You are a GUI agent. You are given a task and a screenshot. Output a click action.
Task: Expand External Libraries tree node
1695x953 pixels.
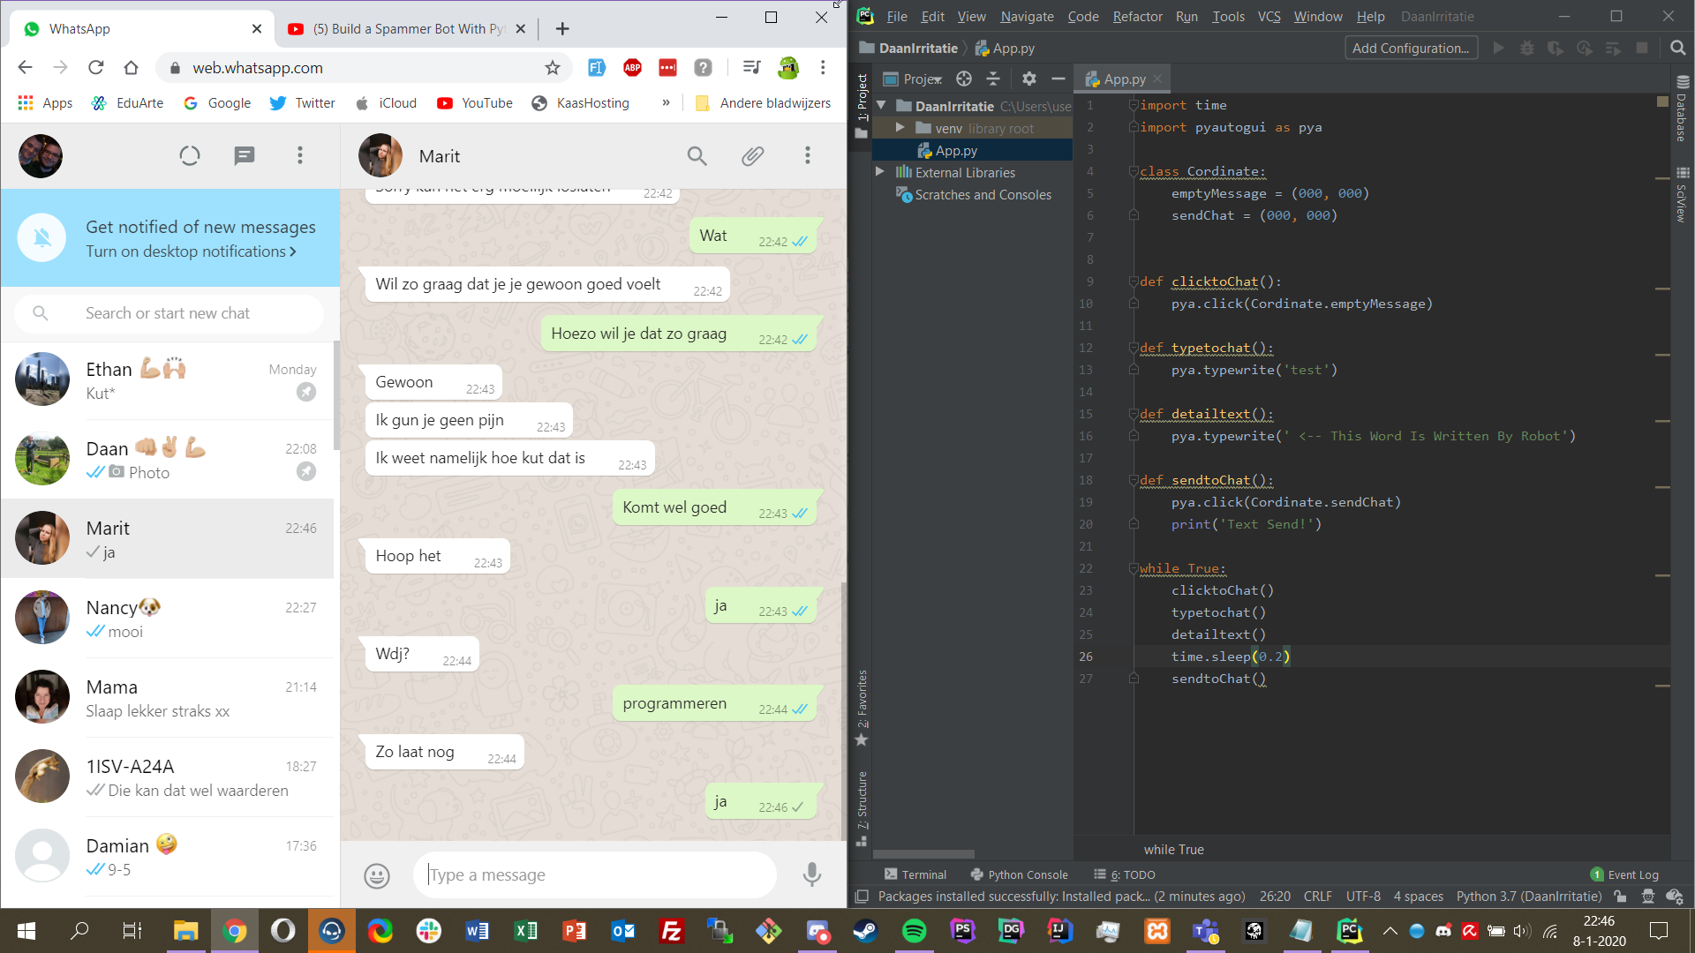point(879,172)
